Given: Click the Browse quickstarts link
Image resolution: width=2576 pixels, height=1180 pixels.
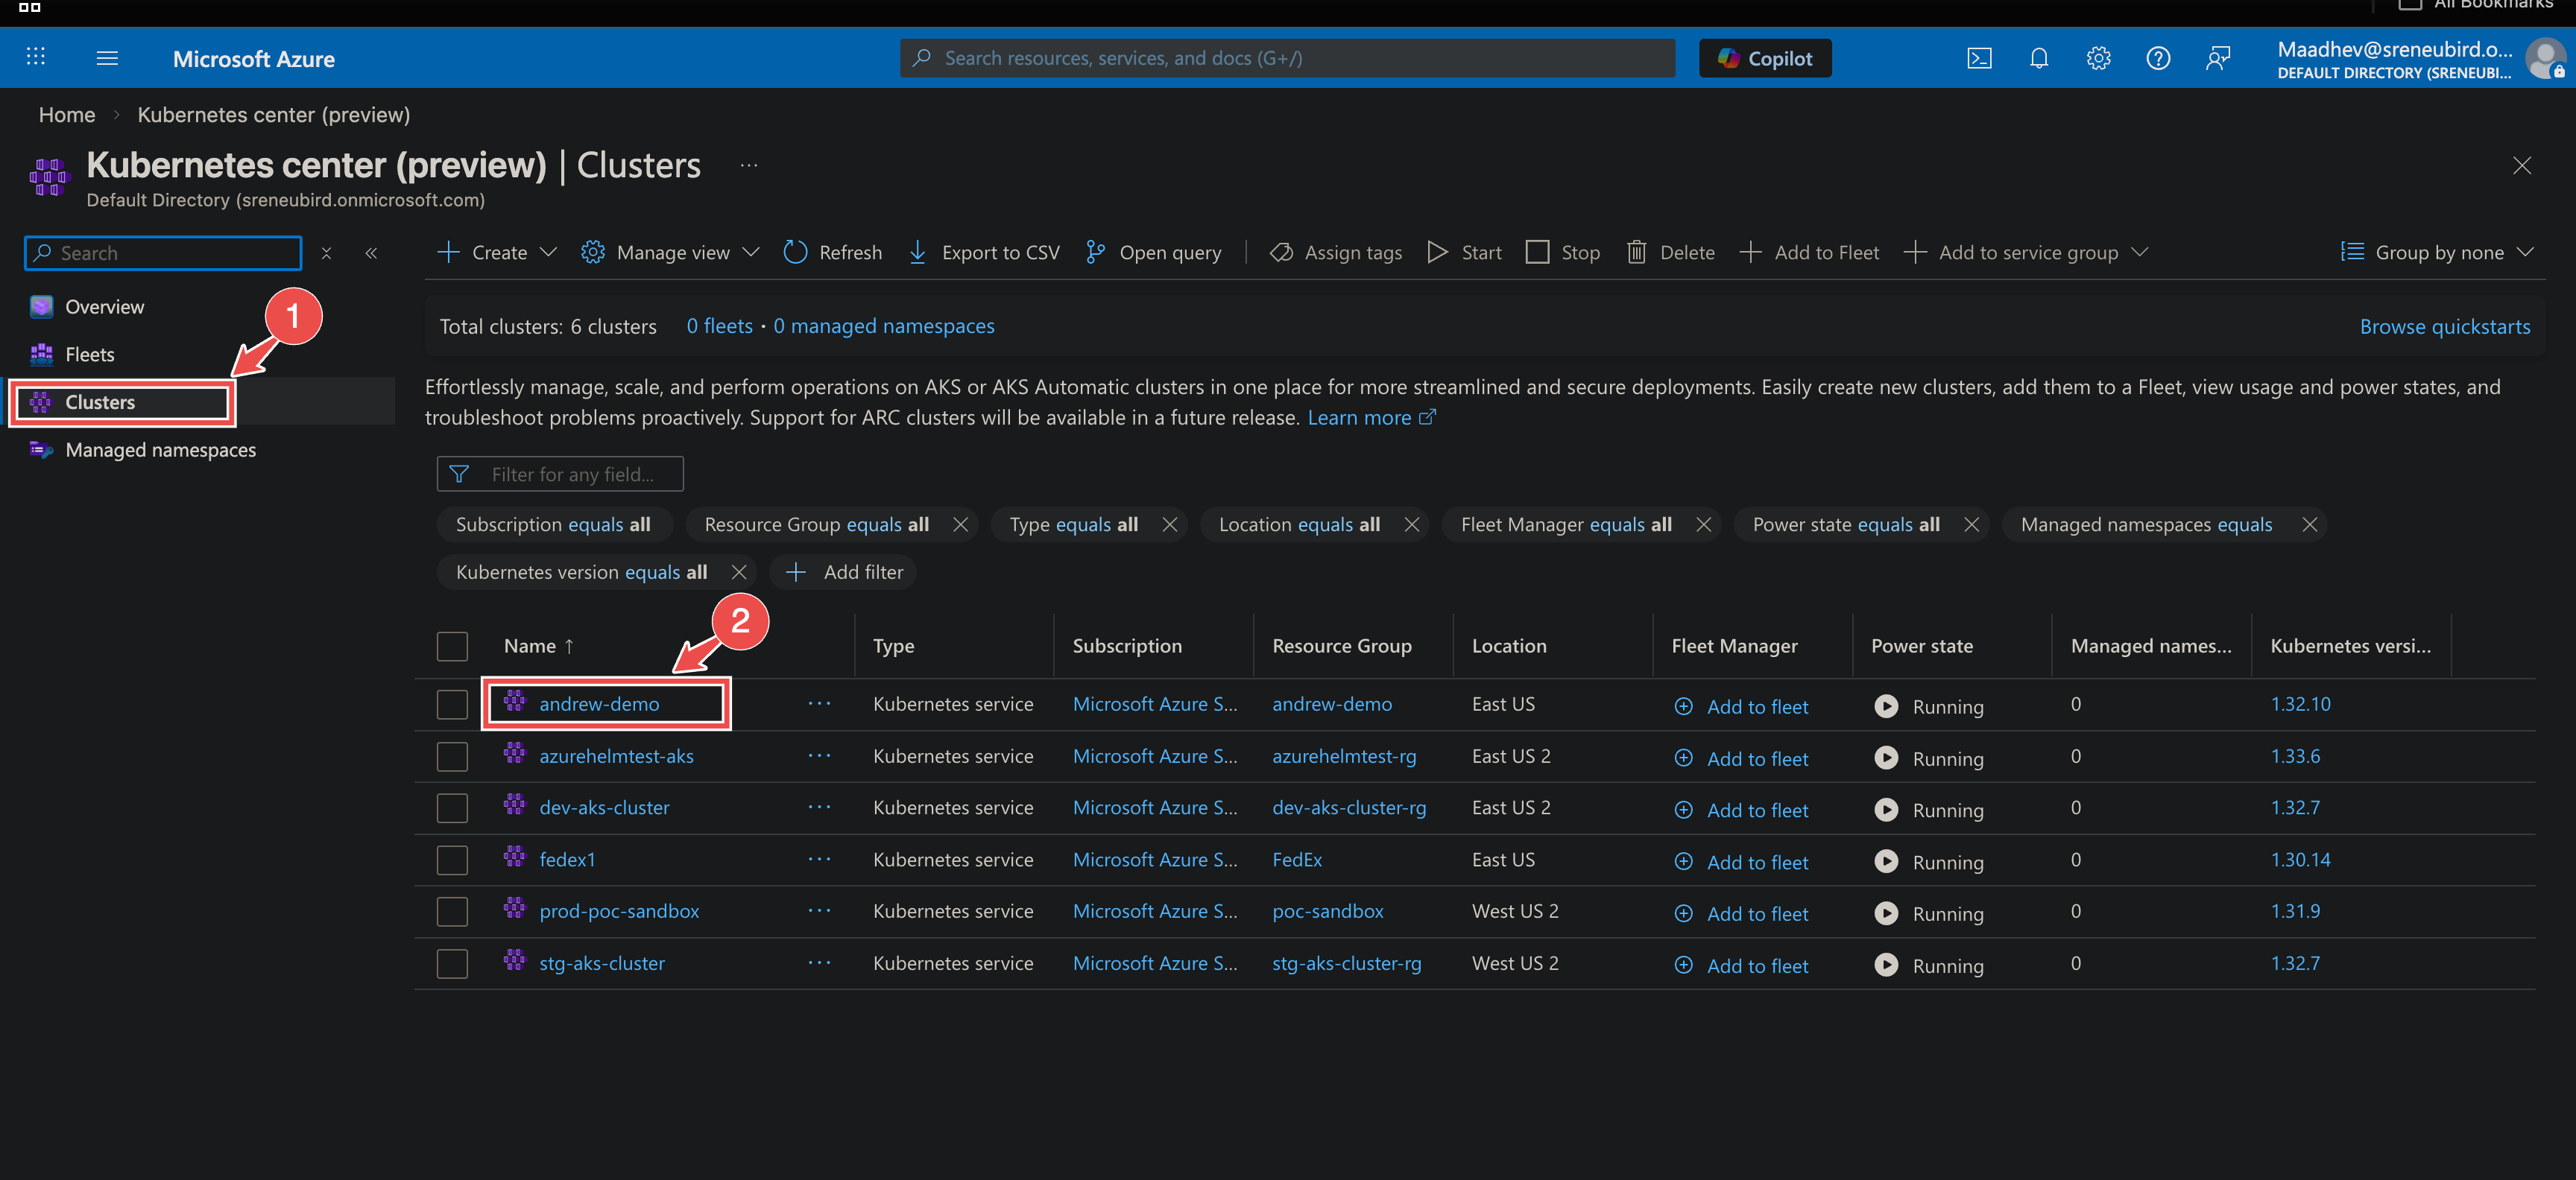Looking at the screenshot, I should [2444, 327].
